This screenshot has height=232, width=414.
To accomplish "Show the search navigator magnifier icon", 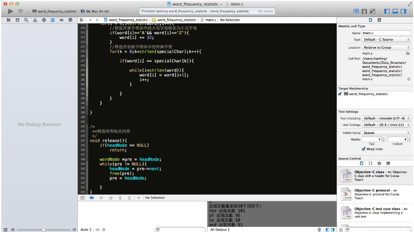I will (26, 20).
